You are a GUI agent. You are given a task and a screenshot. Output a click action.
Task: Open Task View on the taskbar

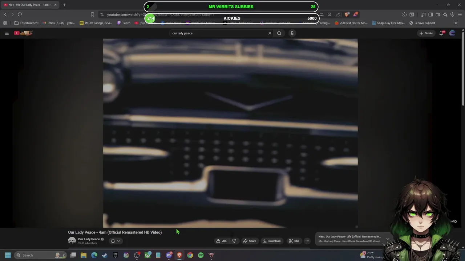[73, 255]
